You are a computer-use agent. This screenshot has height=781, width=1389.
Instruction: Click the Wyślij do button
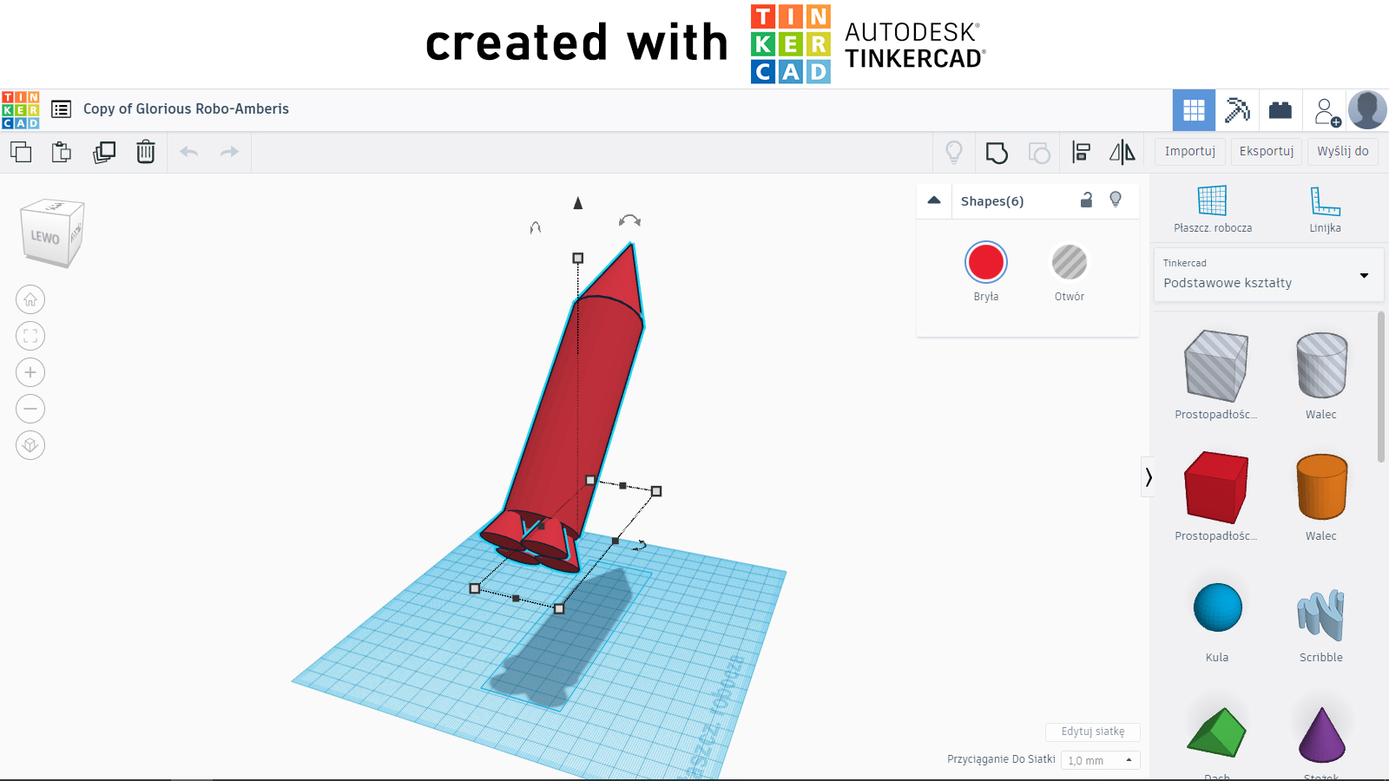(1343, 151)
